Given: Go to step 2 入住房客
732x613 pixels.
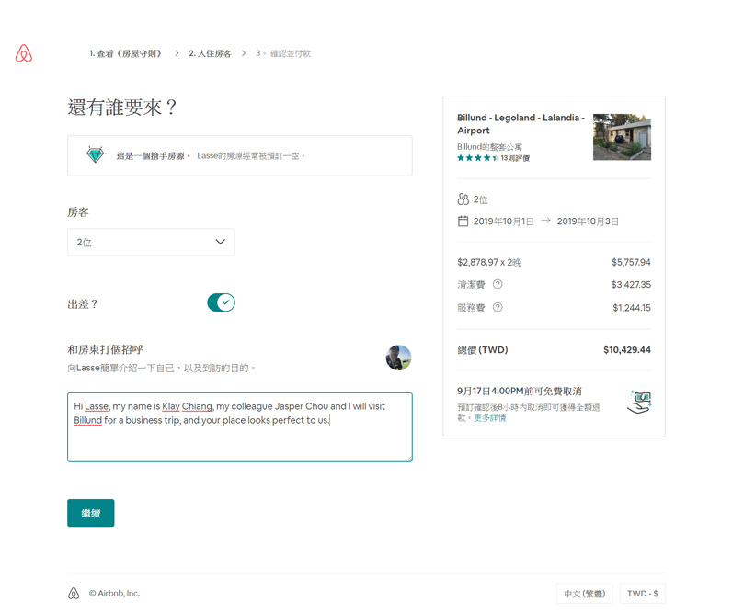Looking at the screenshot, I should [210, 53].
